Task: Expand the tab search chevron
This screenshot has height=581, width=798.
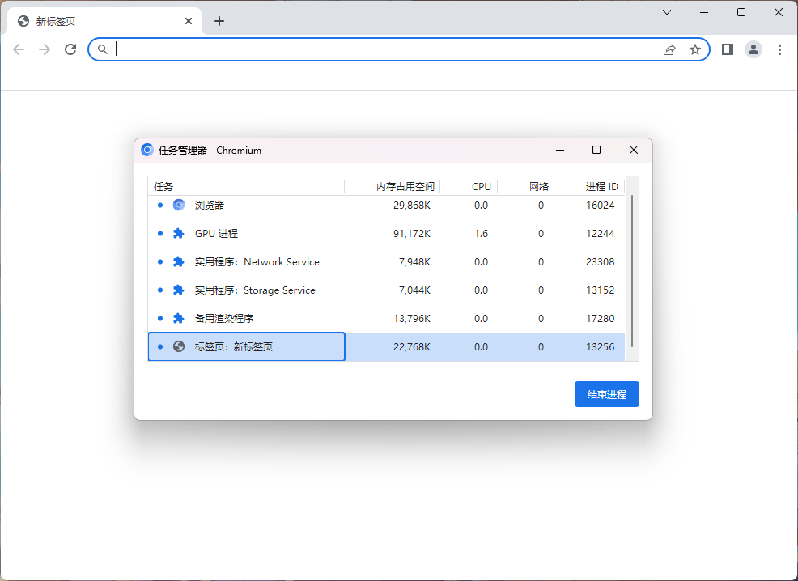Action: [x=667, y=12]
